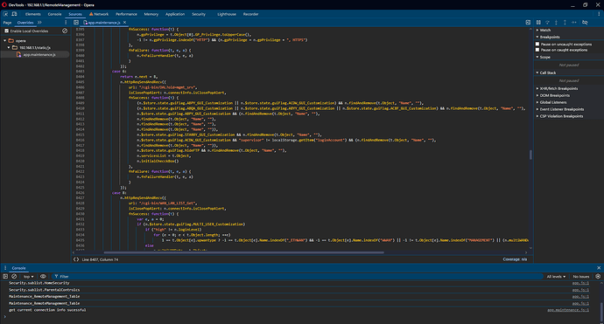Enable Local Overrides checkbox
This screenshot has height=324, width=604.
6,31
